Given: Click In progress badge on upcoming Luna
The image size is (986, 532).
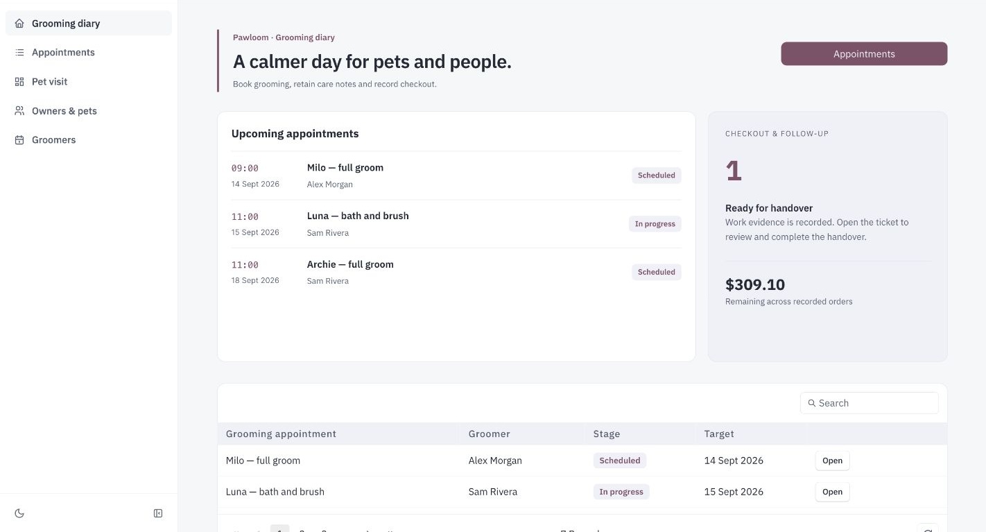Looking at the screenshot, I should tap(655, 224).
